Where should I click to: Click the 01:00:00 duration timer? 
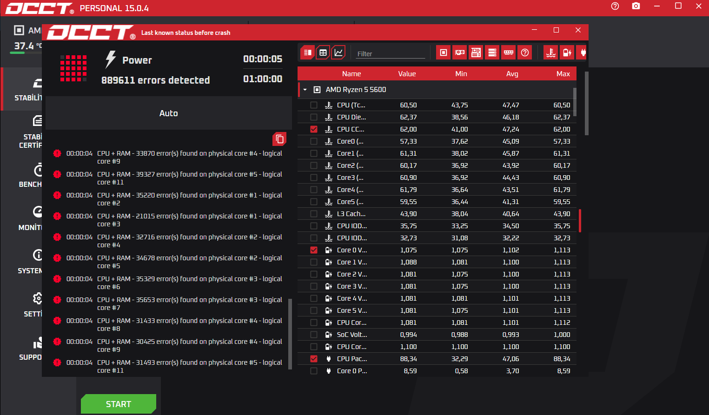[263, 79]
